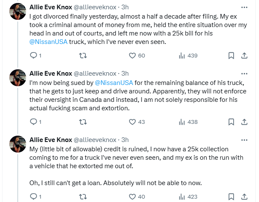Screen dimensions: 259x202
Task: Open Allie Eve Knox name on third tweet
Action: pos(50,140)
